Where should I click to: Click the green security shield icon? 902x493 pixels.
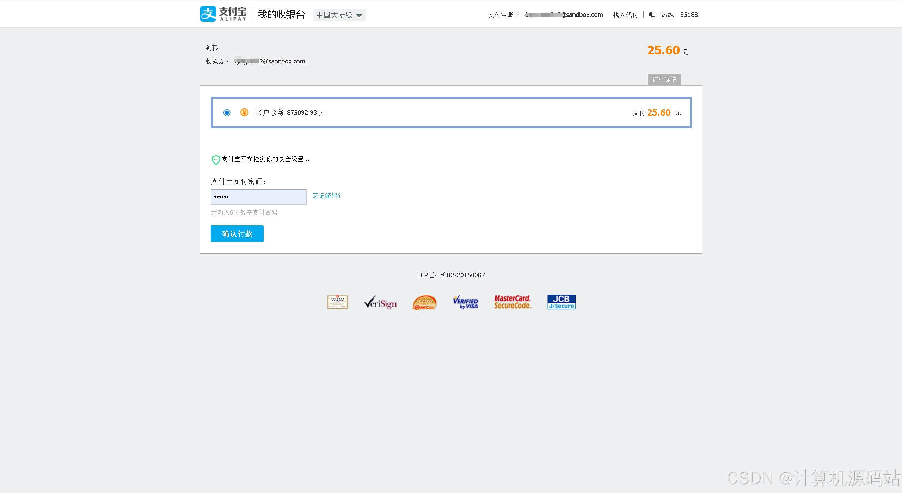click(216, 160)
